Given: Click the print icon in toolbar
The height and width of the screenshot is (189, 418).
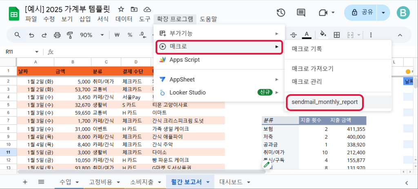Looking at the screenshot, I should tap(57, 35).
